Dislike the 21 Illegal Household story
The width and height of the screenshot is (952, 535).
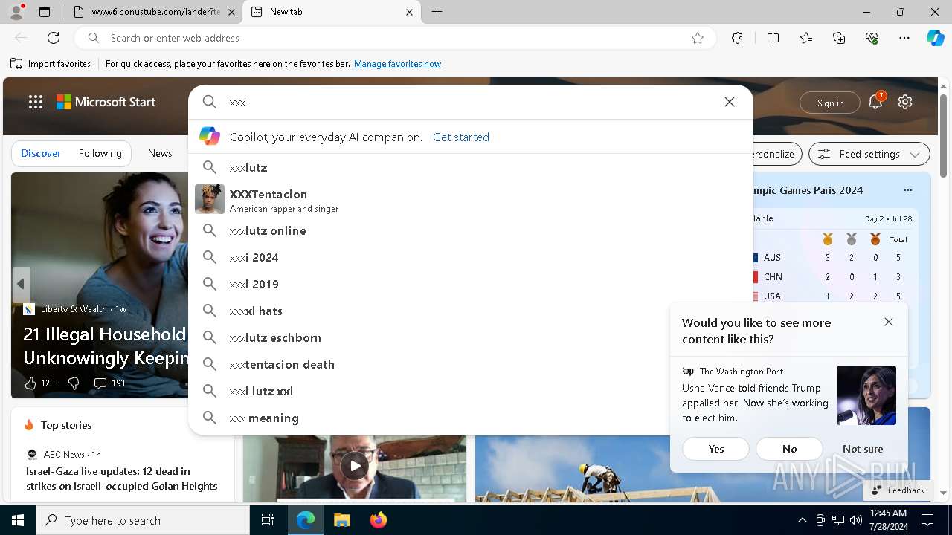[74, 383]
